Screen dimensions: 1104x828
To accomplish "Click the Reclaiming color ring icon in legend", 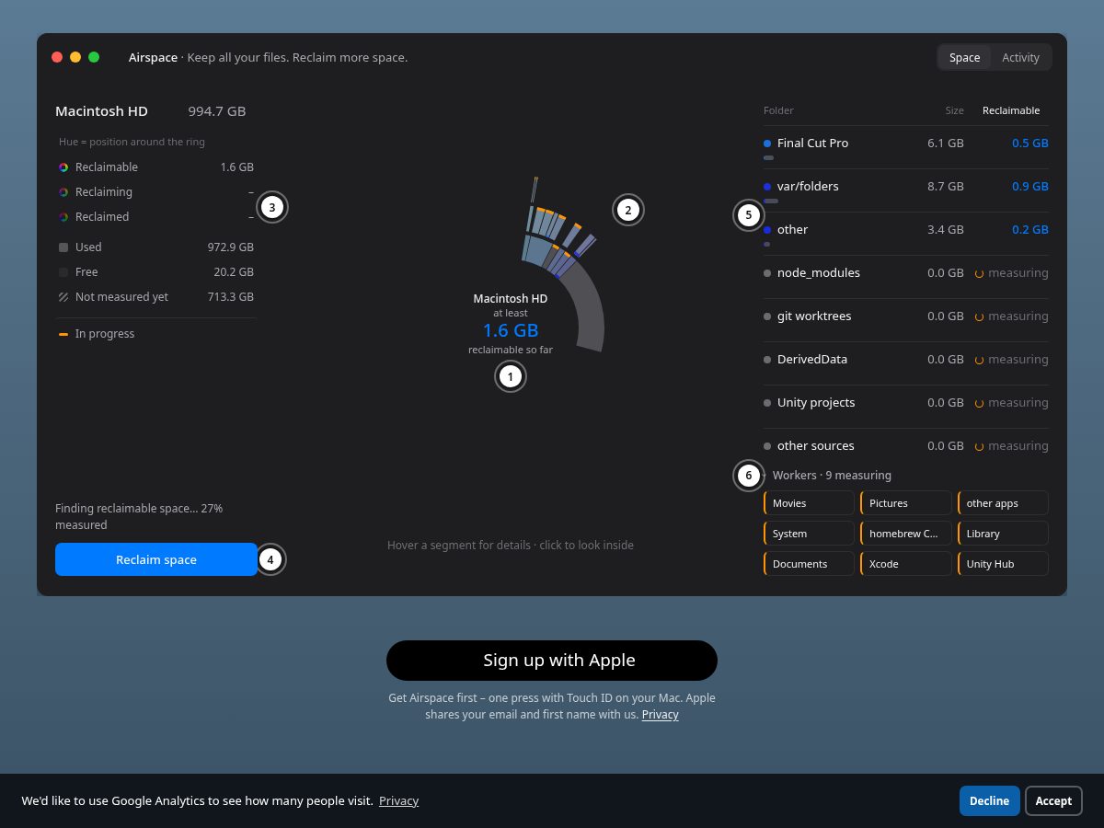I will click(x=63, y=192).
